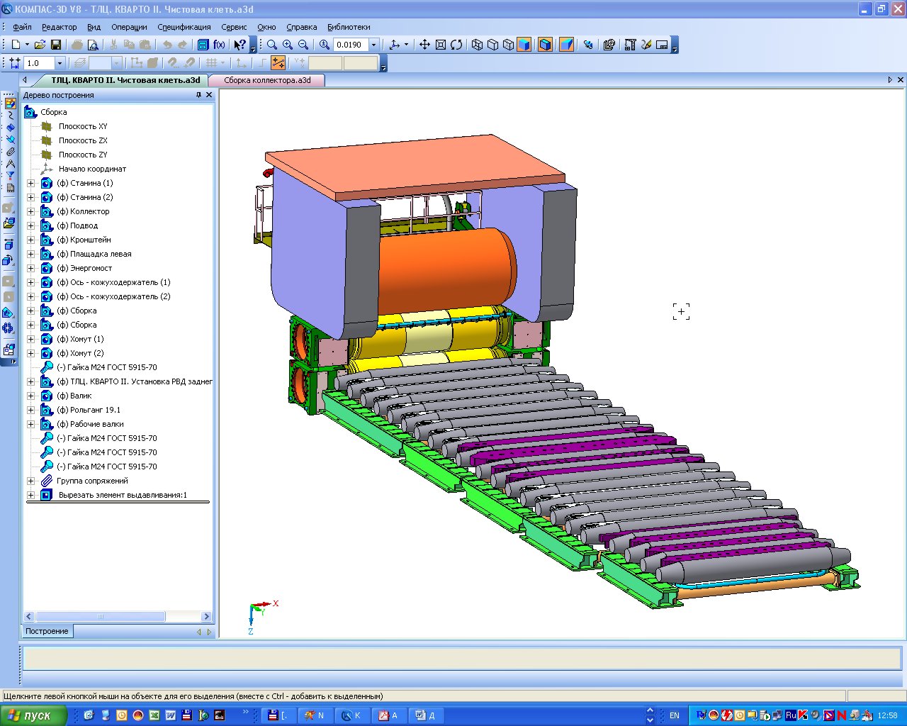Open the Операции menu
Image resolution: width=907 pixels, height=726 pixels.
point(129,27)
